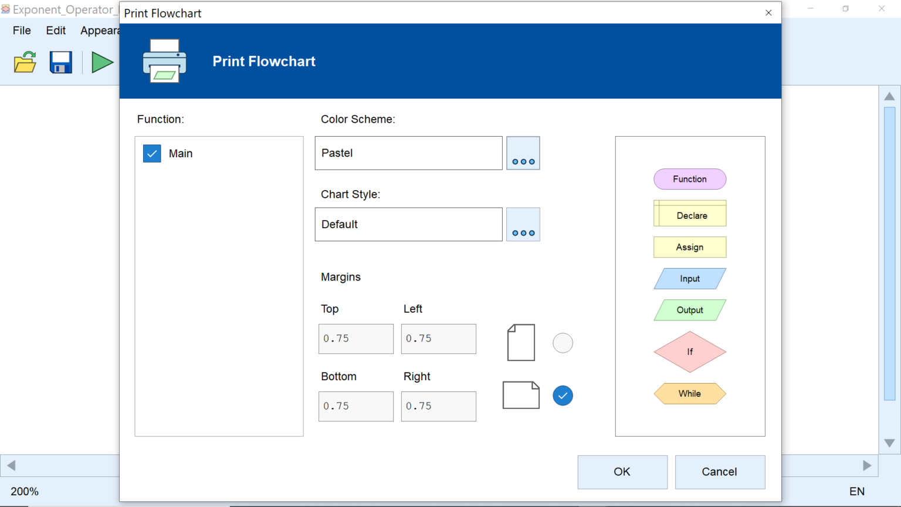
Task: Click the Pastel color scheme selector
Action: 408,153
